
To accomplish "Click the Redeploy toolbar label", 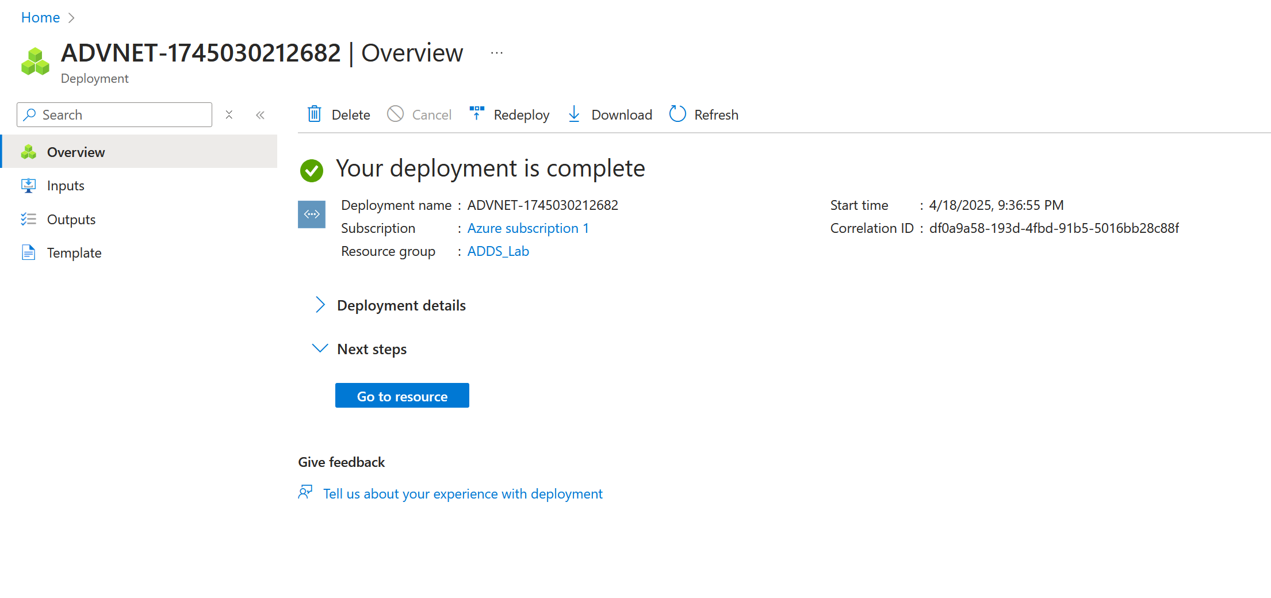I will pos(522,115).
